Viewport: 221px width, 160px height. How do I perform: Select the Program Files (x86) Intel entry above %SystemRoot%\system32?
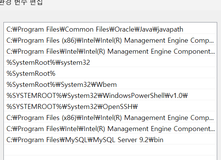(x=110, y=40)
